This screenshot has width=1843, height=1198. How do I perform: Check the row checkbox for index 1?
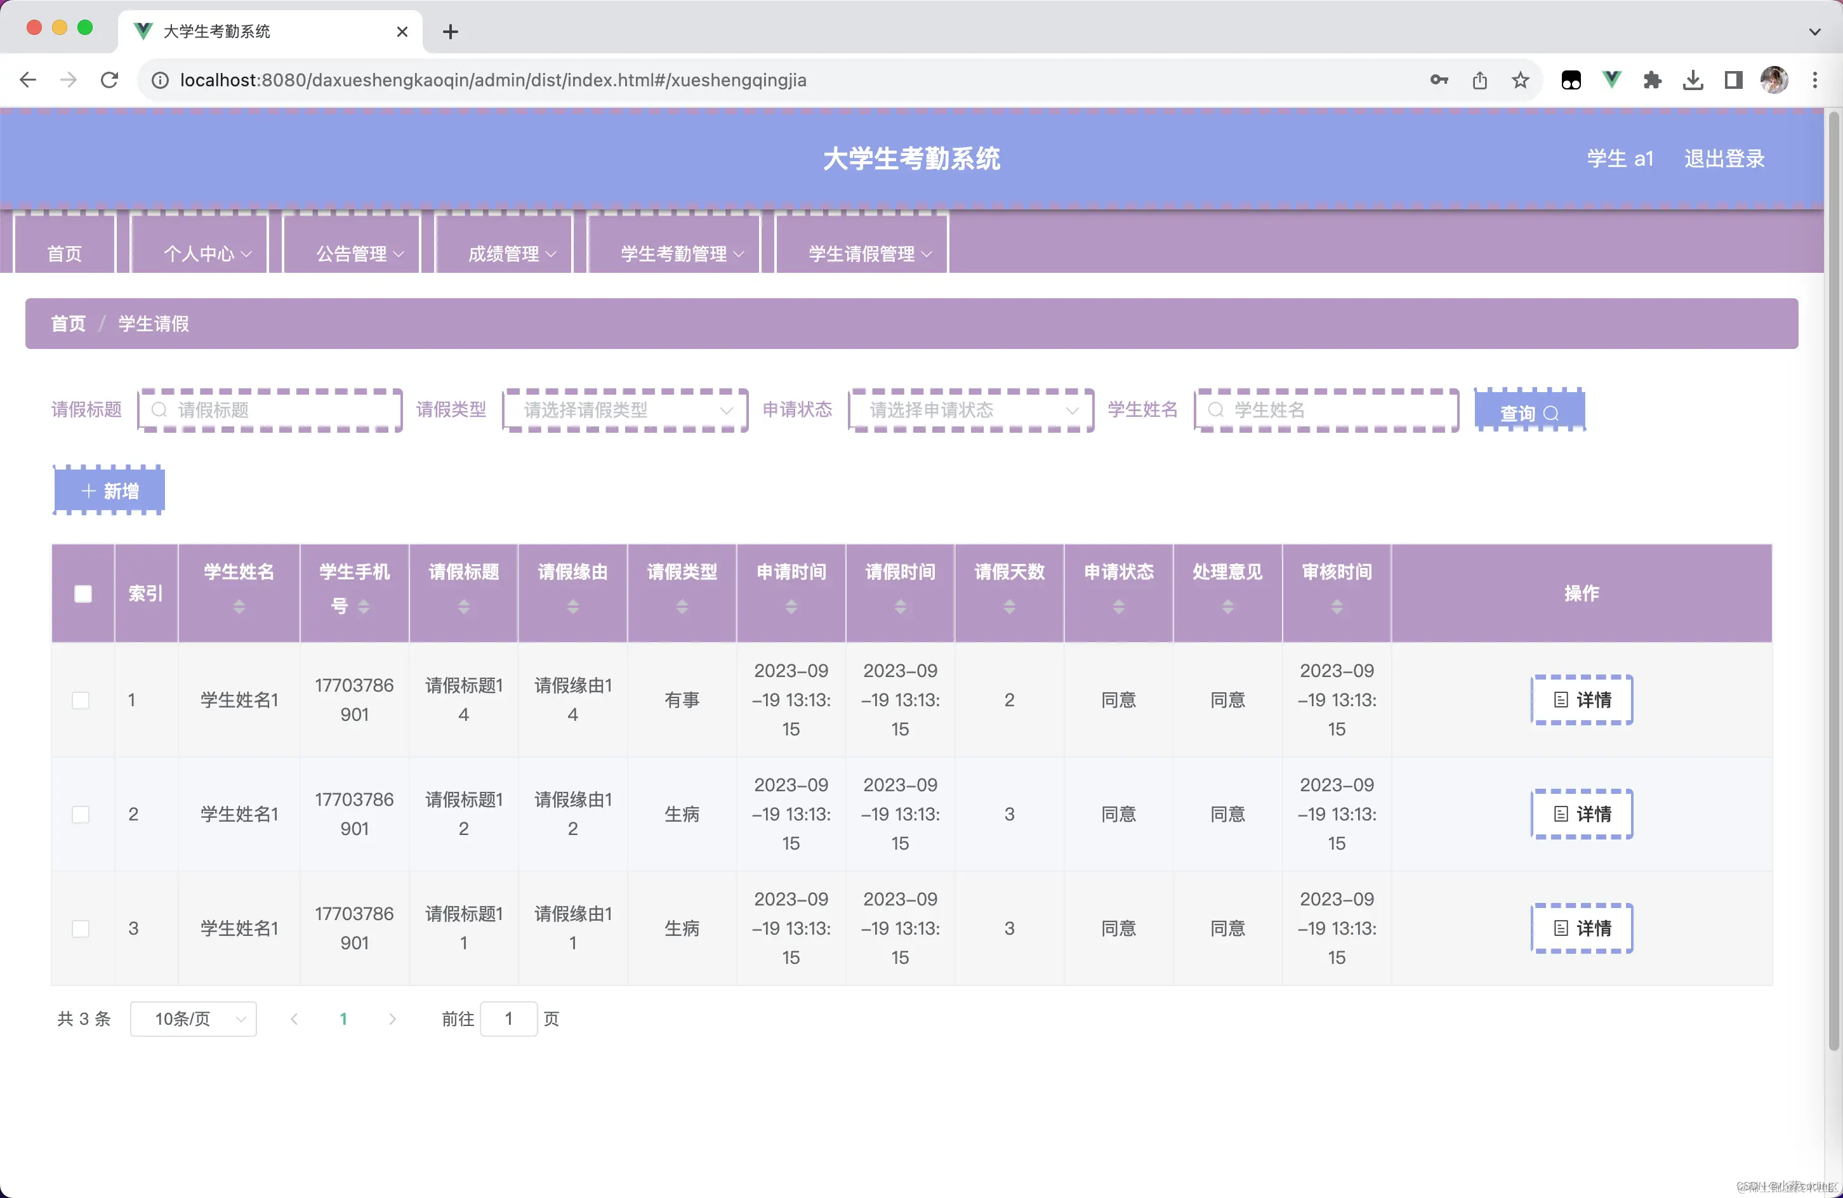pos(81,699)
